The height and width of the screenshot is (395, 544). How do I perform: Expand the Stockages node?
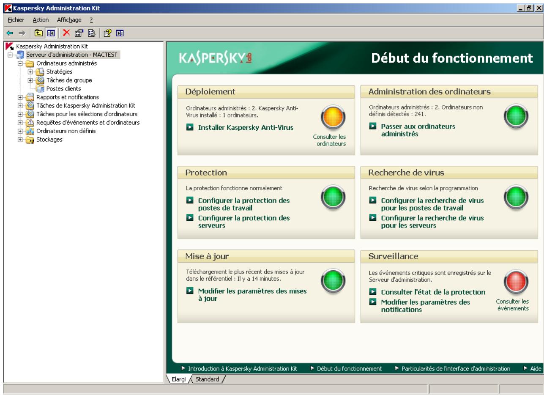point(20,140)
